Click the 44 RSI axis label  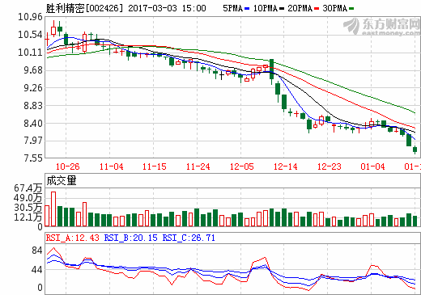tap(37, 270)
